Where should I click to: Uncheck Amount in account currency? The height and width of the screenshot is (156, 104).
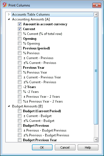[x=19, y=24]
